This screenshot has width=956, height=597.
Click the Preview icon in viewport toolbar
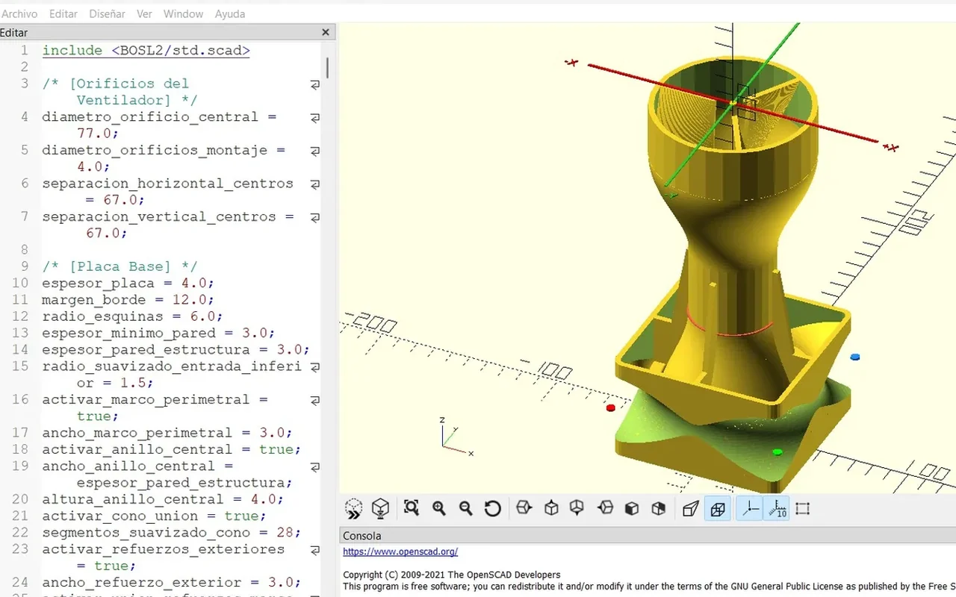tap(354, 509)
